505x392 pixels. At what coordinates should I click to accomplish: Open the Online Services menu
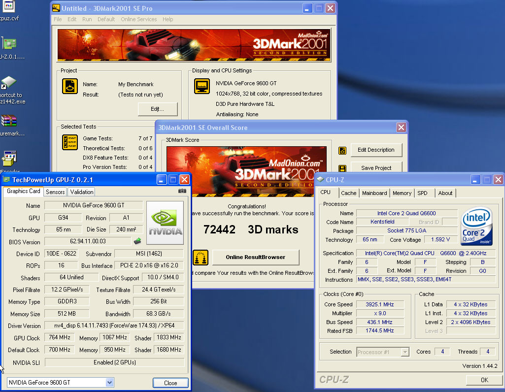(139, 19)
